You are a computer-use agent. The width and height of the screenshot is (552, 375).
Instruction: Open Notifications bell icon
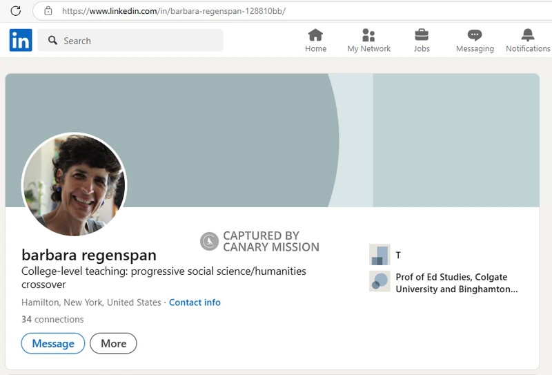point(528,35)
